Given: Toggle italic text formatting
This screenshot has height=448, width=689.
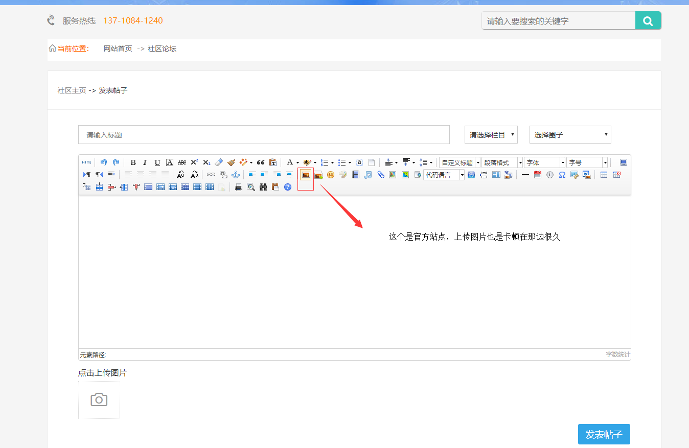Looking at the screenshot, I should tap(145, 162).
